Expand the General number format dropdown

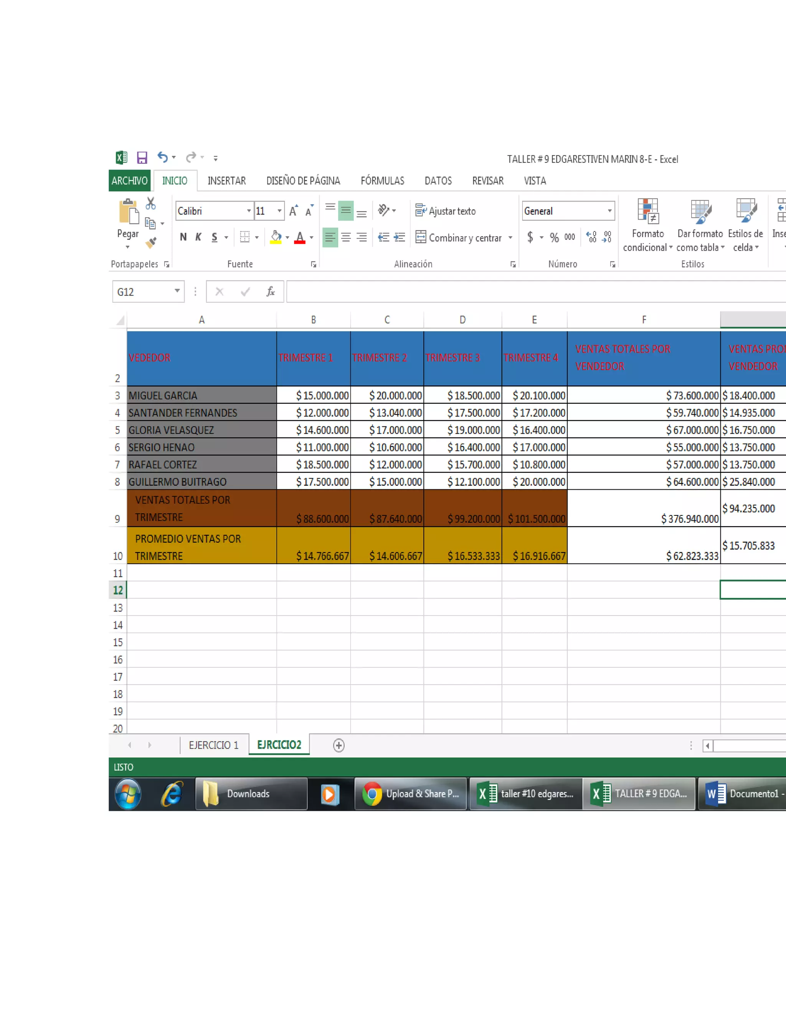609,211
